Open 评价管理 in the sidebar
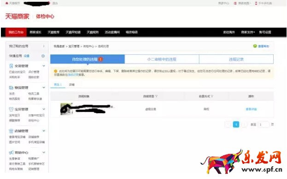The width and height of the screenshot is (287, 179). 34,72
